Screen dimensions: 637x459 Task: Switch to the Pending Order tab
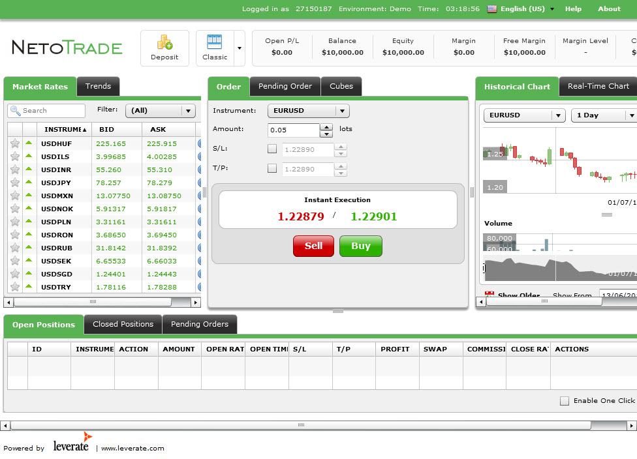coord(285,86)
